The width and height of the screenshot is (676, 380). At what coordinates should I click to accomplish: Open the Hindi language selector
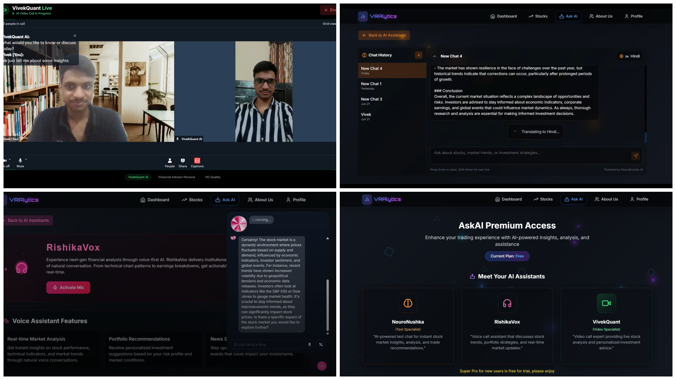(x=630, y=56)
